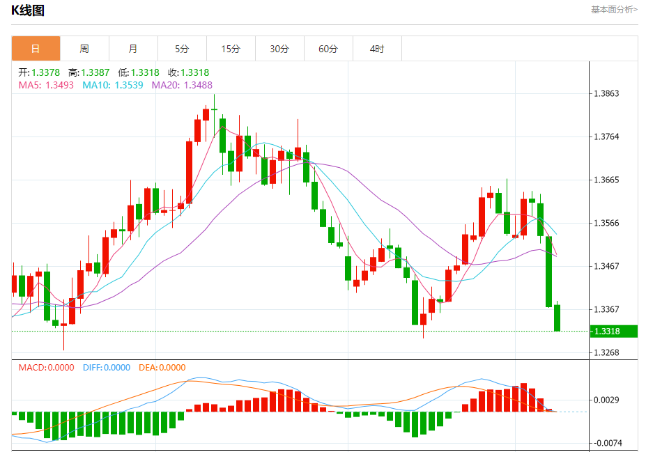The height and width of the screenshot is (452, 646).
Task: Click the MA20: 1.3488 label
Action: 182,85
